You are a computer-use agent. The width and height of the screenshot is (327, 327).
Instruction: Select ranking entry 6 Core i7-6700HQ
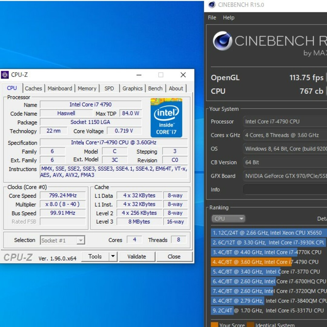click(269, 281)
